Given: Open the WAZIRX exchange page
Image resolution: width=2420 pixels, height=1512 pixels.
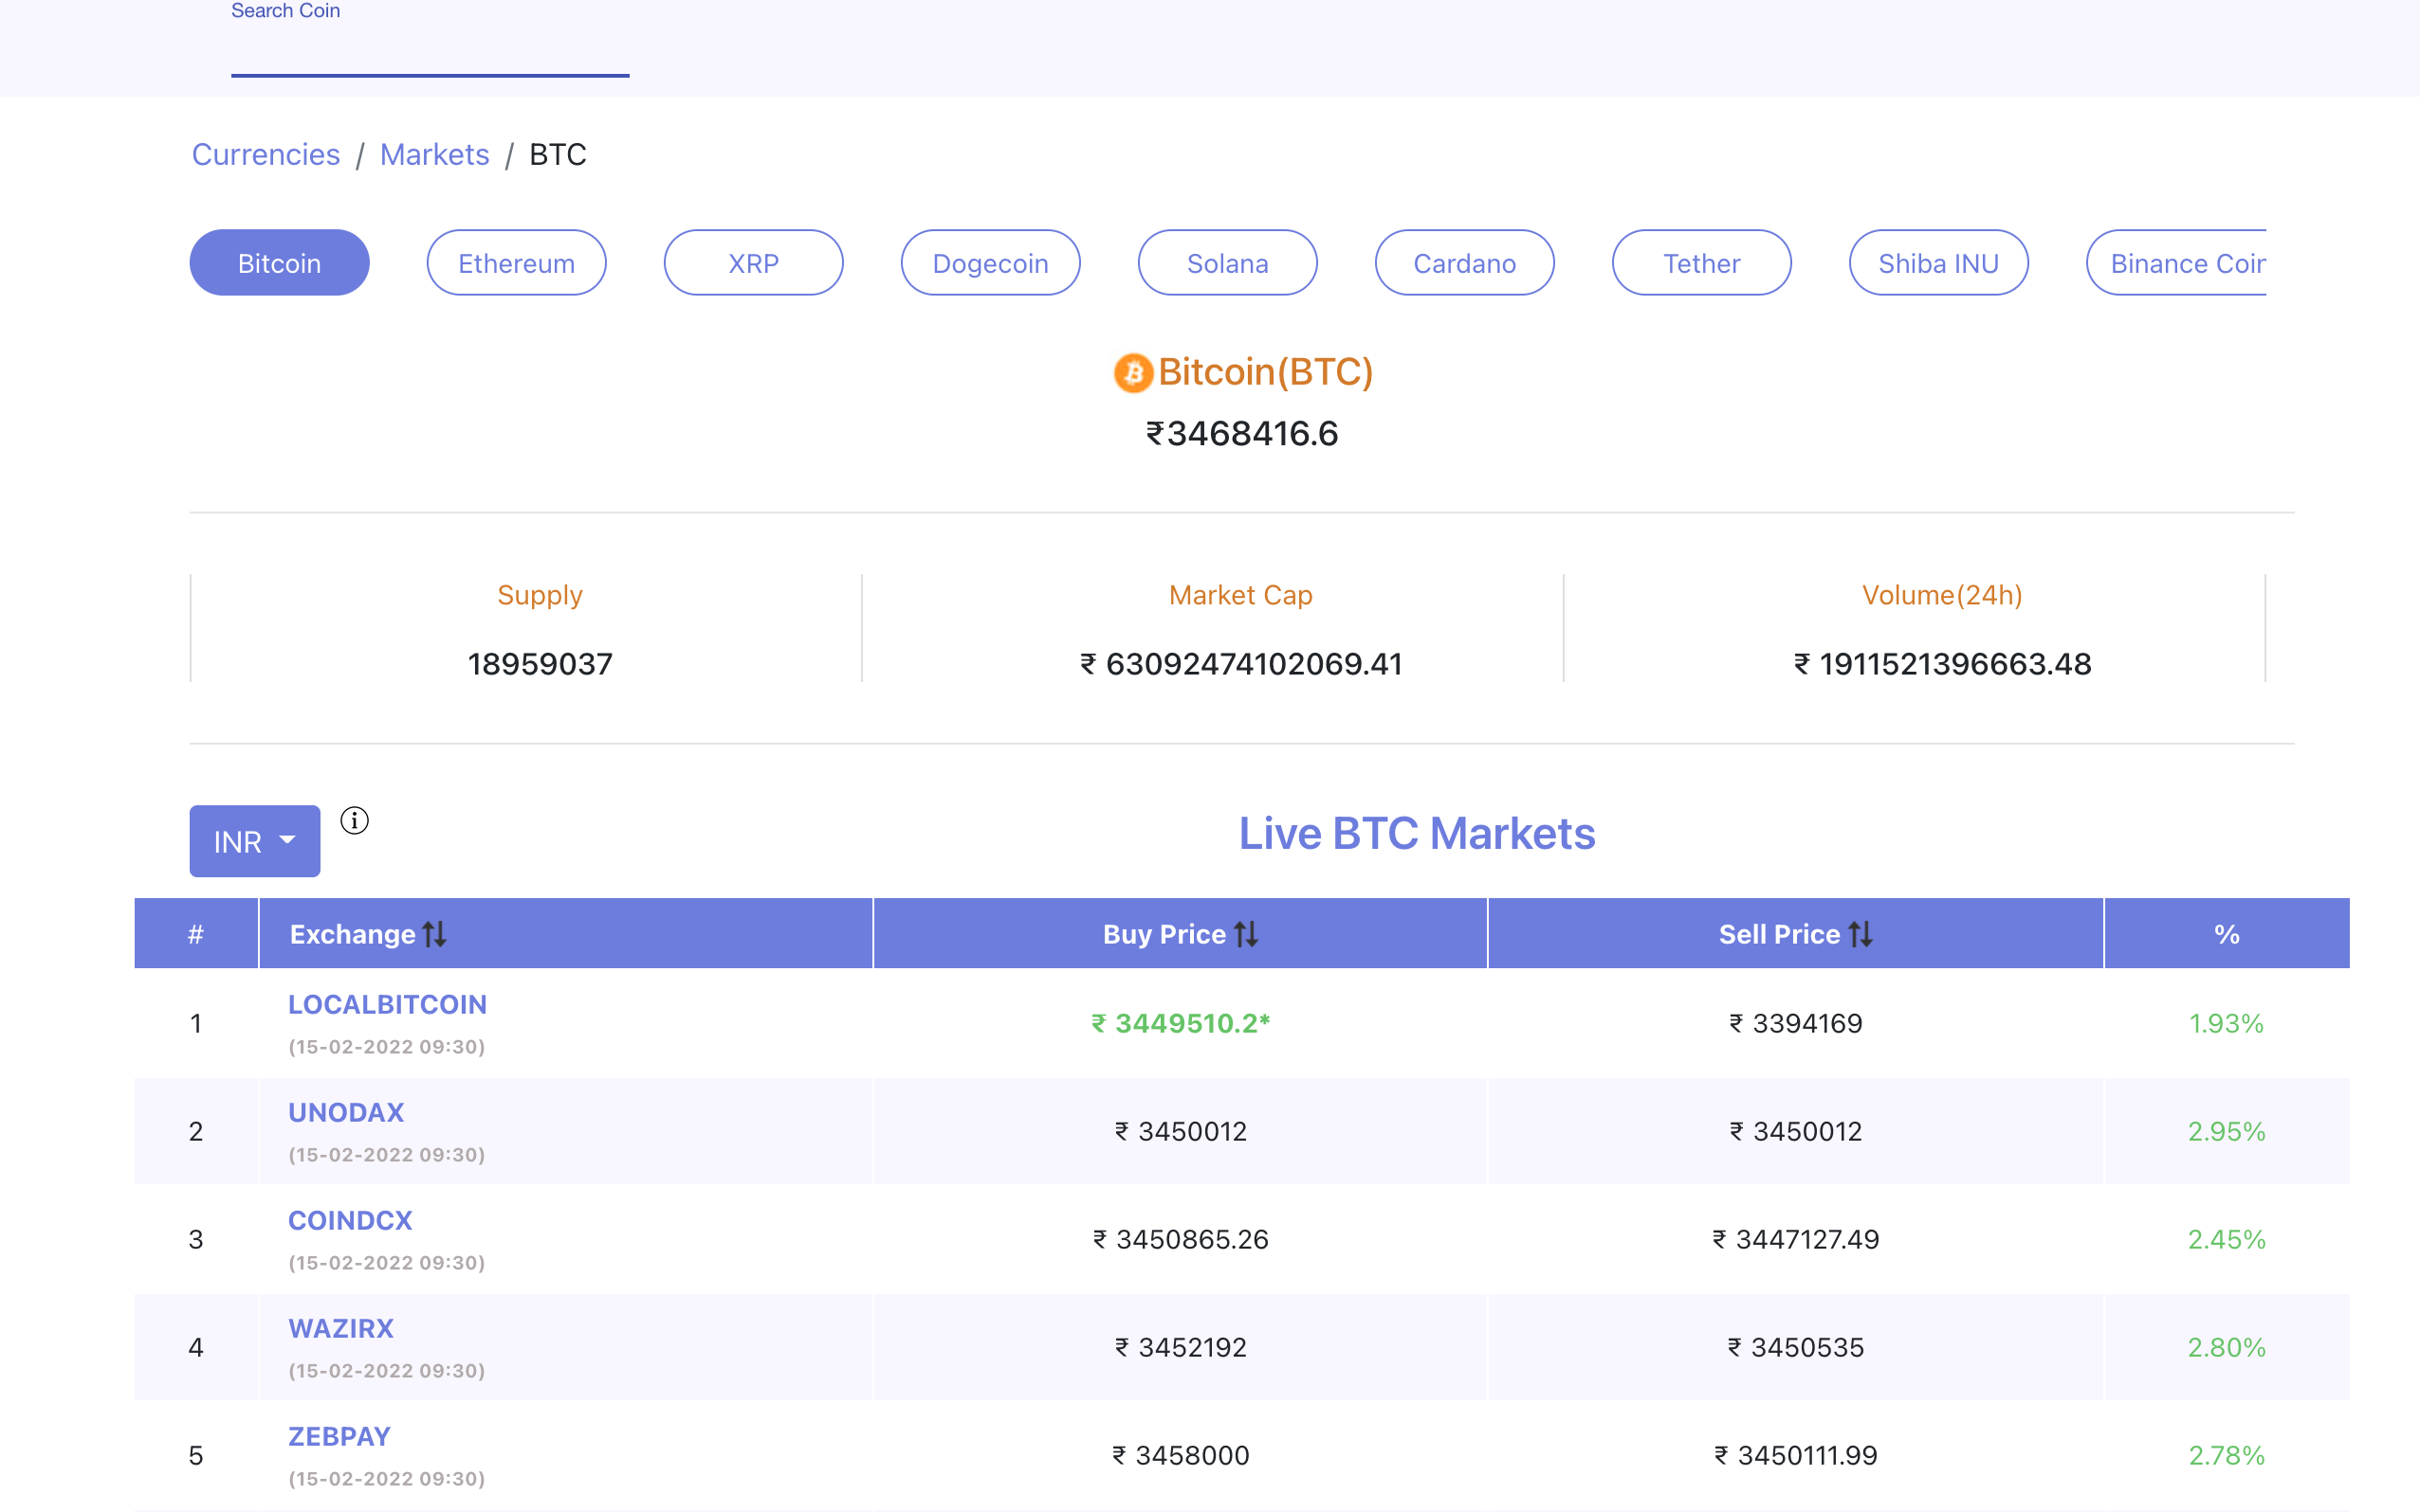Looking at the screenshot, I should pyautogui.click(x=341, y=1328).
